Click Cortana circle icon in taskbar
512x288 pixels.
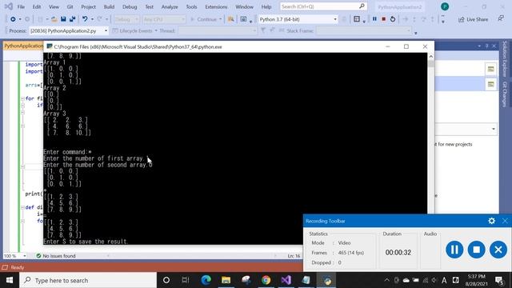click(x=166, y=280)
